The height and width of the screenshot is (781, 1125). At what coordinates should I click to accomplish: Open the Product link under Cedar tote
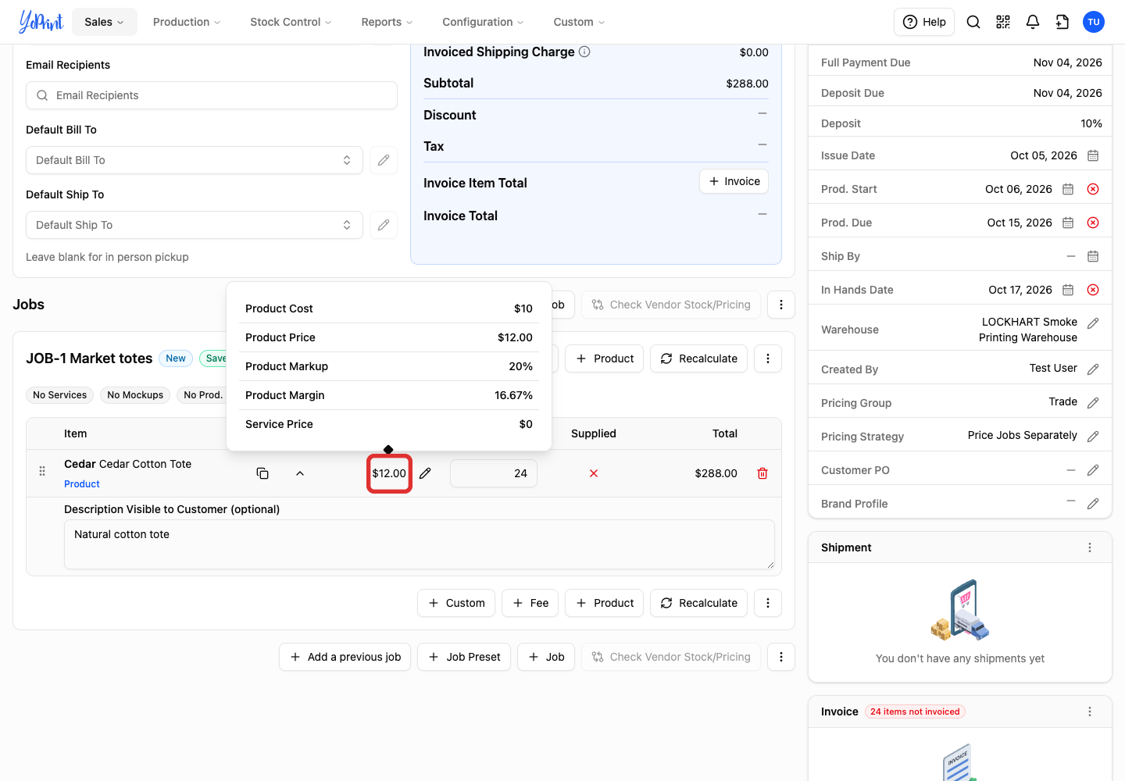click(82, 484)
